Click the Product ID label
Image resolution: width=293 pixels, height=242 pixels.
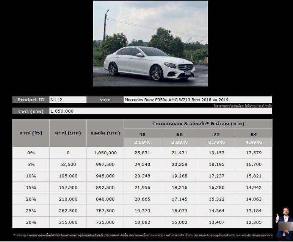tap(31, 100)
